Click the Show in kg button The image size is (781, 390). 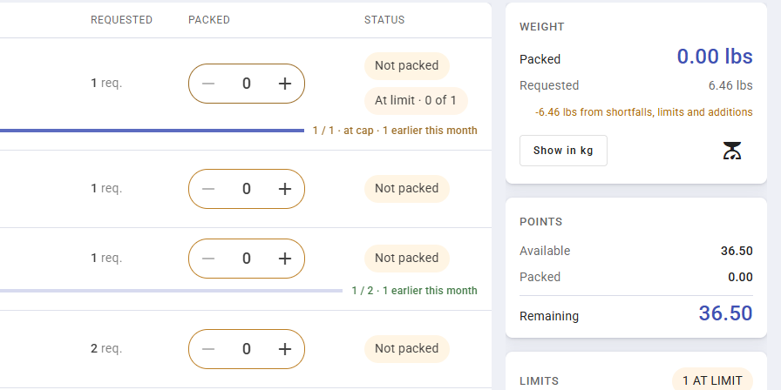(x=563, y=151)
